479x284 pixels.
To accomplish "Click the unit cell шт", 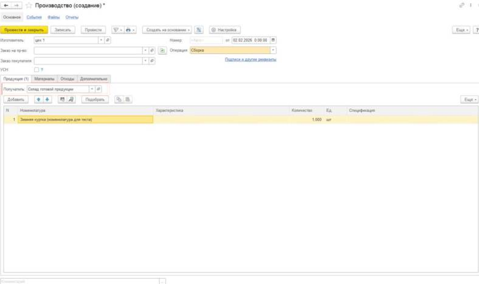I will coord(336,120).
